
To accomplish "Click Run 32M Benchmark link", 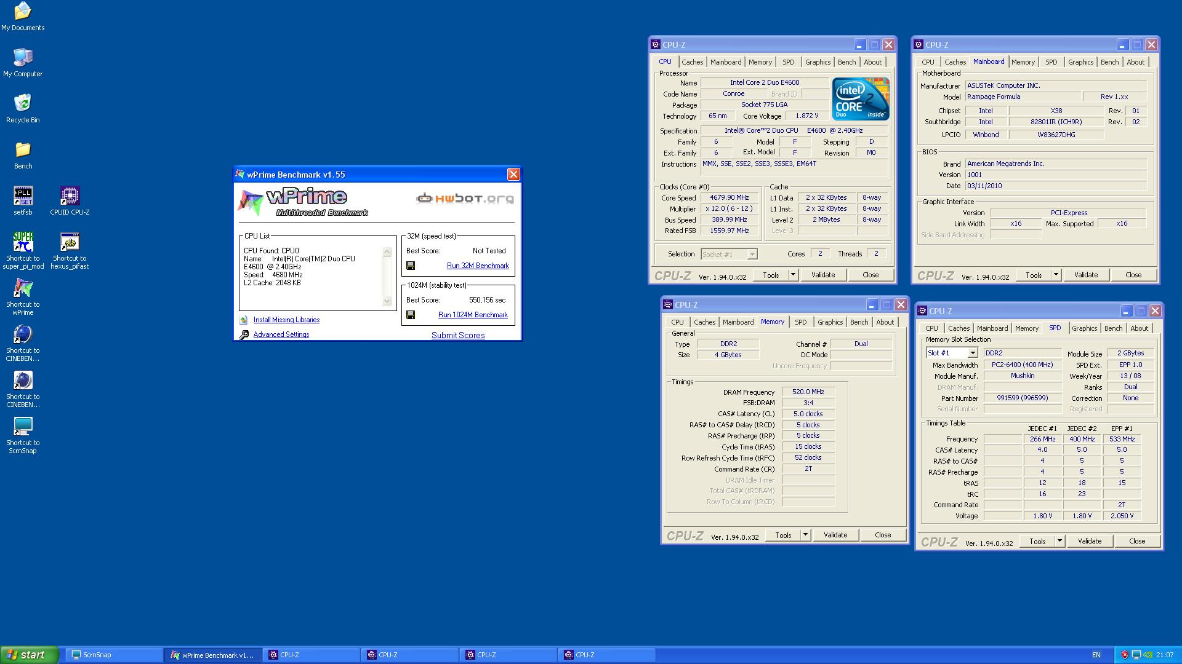I will click(x=478, y=266).
